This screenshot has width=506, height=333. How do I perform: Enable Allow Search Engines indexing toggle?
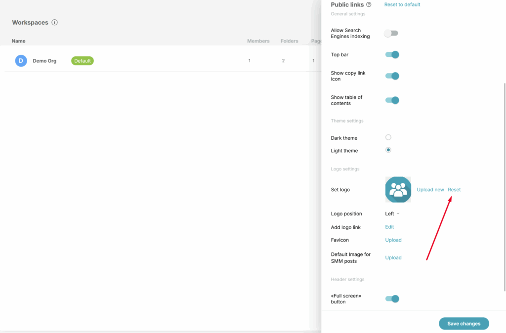(391, 34)
